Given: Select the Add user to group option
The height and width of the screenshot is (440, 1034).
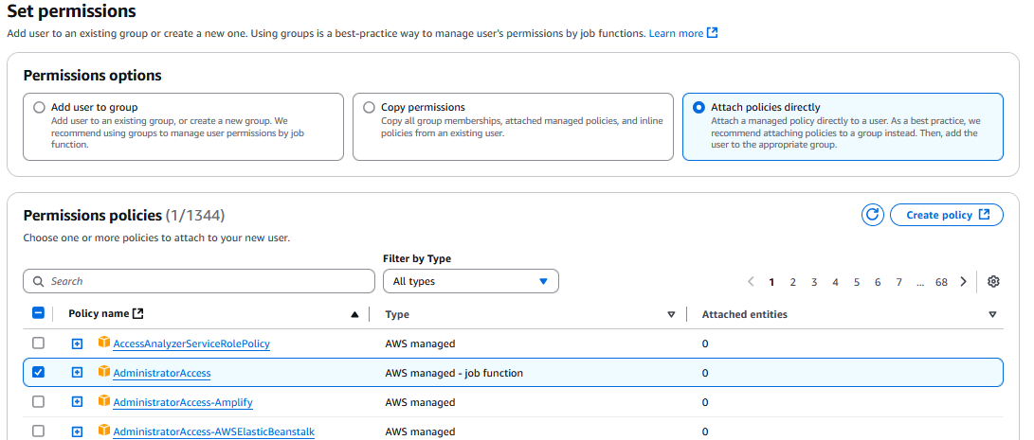Looking at the screenshot, I should pos(39,108).
